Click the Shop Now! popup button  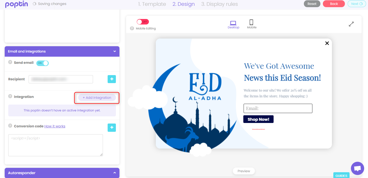coord(258,119)
